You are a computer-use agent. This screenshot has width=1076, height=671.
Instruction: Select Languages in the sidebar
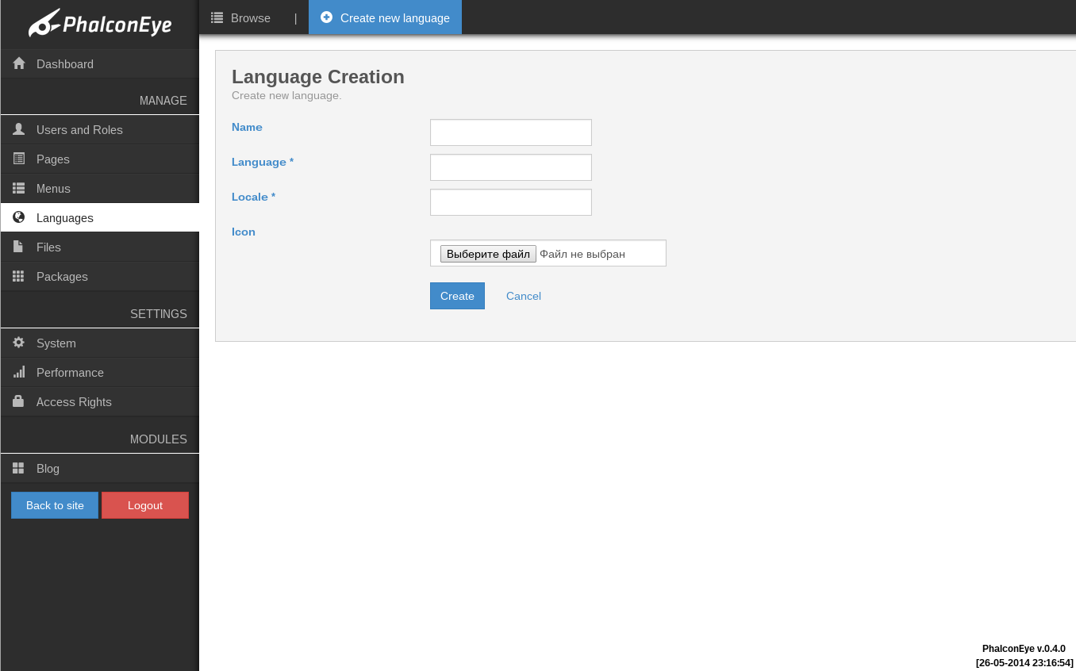99,217
